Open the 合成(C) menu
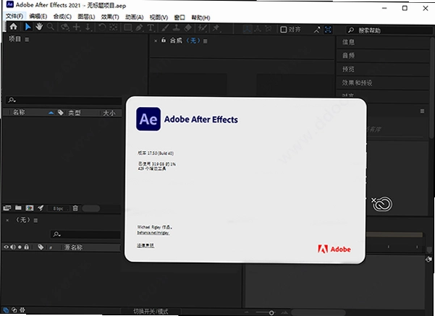435x316 pixels. (62, 17)
